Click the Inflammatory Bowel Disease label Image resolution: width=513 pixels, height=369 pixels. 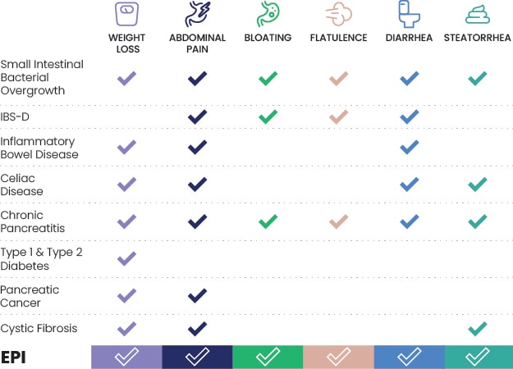[39, 148]
